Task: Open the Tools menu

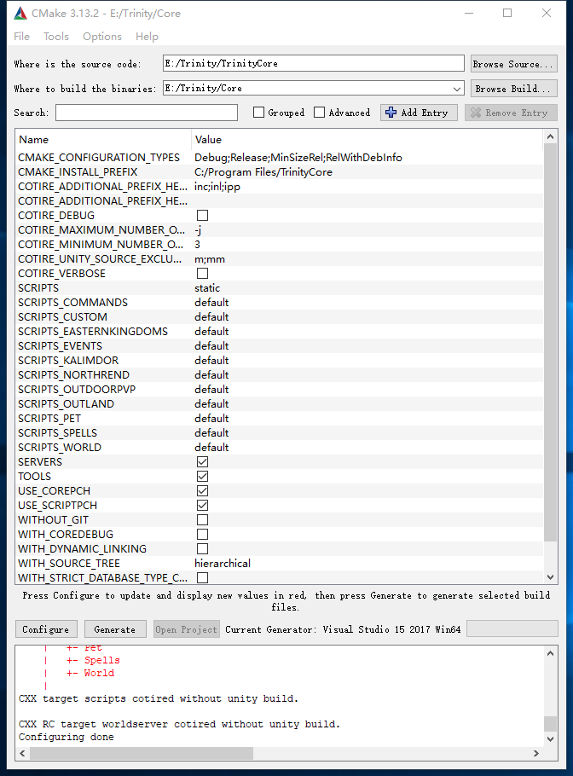Action: 56,37
